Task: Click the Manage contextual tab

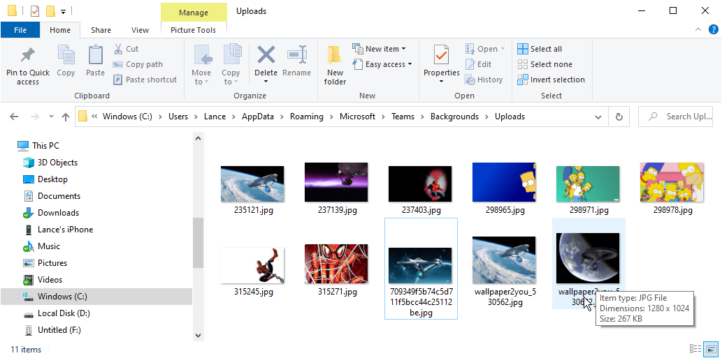Action: pyautogui.click(x=194, y=13)
